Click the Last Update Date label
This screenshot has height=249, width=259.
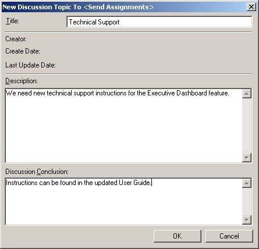30,65
